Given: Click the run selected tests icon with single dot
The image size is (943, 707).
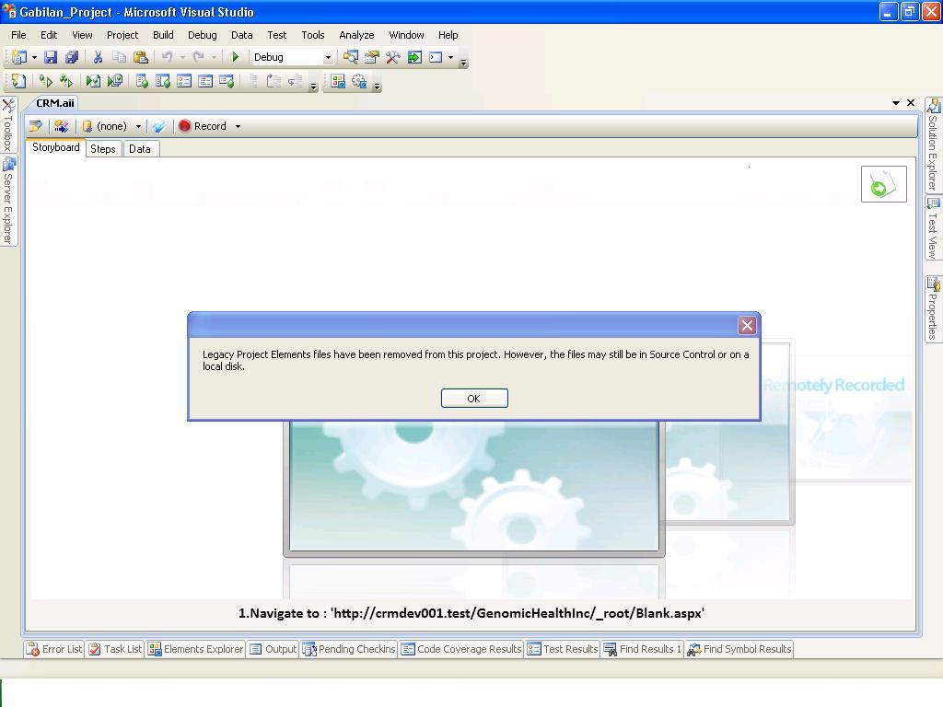Looking at the screenshot, I should click(x=46, y=81).
